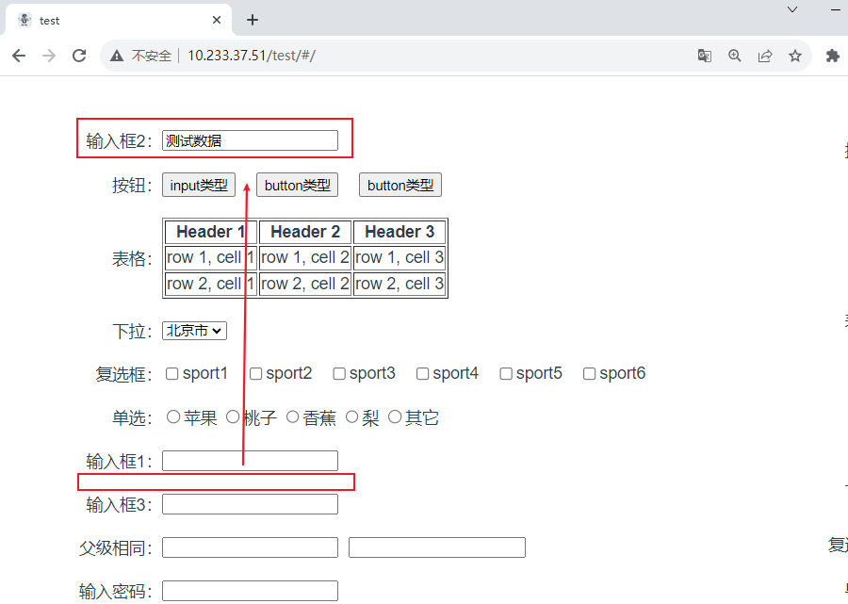Click the first button类型 button
Viewport: 848px width, 604px height.
297,186
